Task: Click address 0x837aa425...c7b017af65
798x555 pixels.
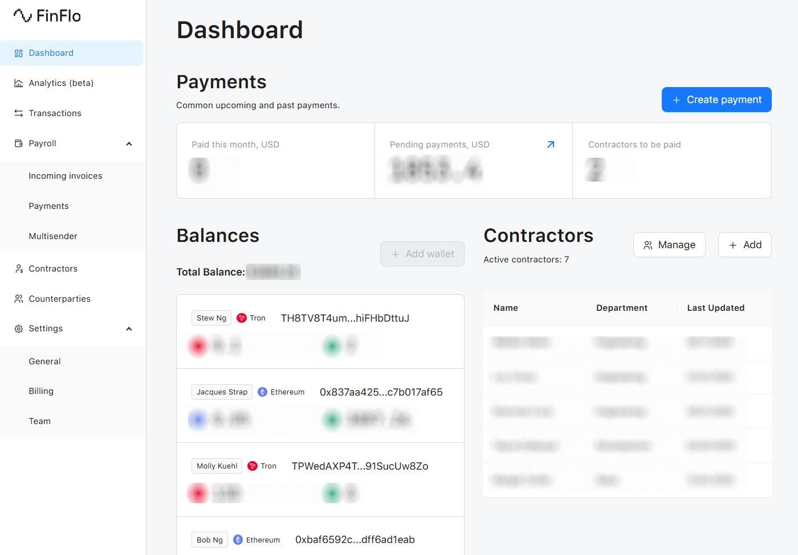Action: click(x=381, y=392)
